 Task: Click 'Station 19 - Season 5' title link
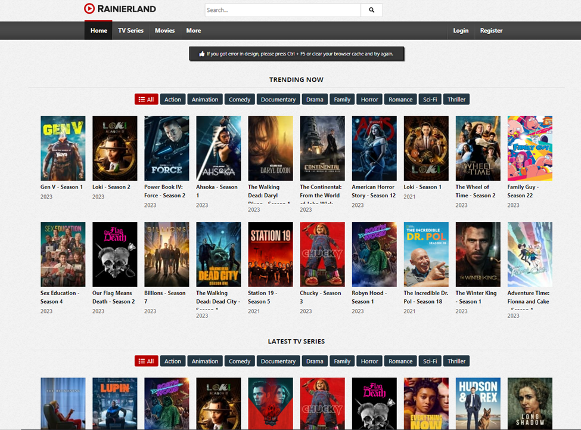click(263, 297)
